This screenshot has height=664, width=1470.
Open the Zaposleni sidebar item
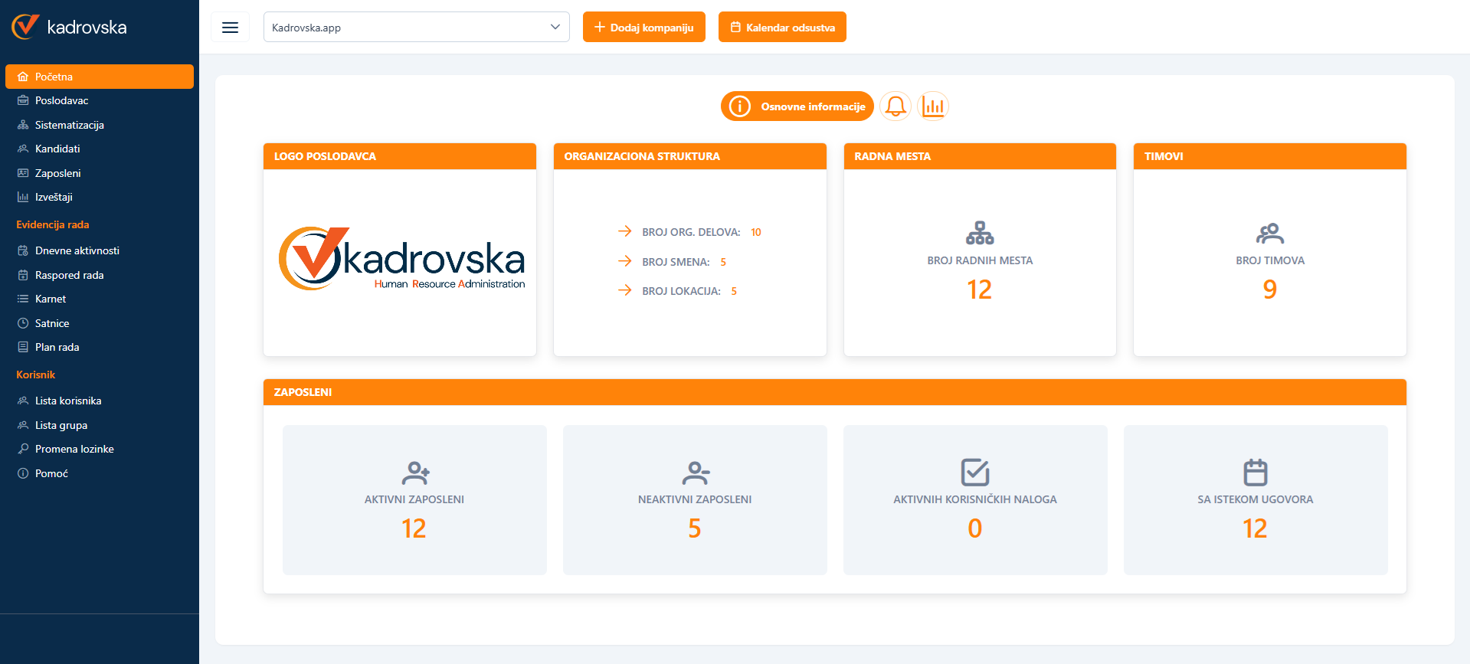pos(57,173)
